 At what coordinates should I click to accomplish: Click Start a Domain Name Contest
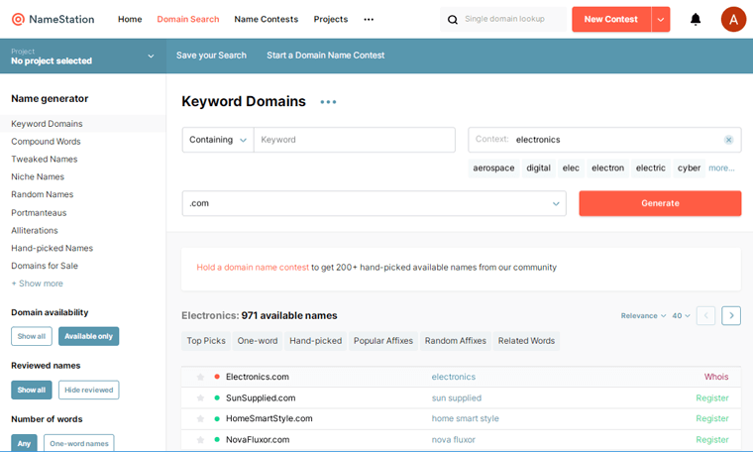[x=326, y=56]
